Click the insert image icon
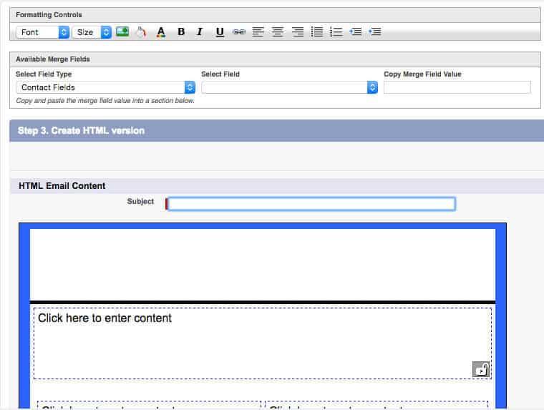Image resolution: width=544 pixels, height=410 pixels. pyautogui.click(x=122, y=31)
